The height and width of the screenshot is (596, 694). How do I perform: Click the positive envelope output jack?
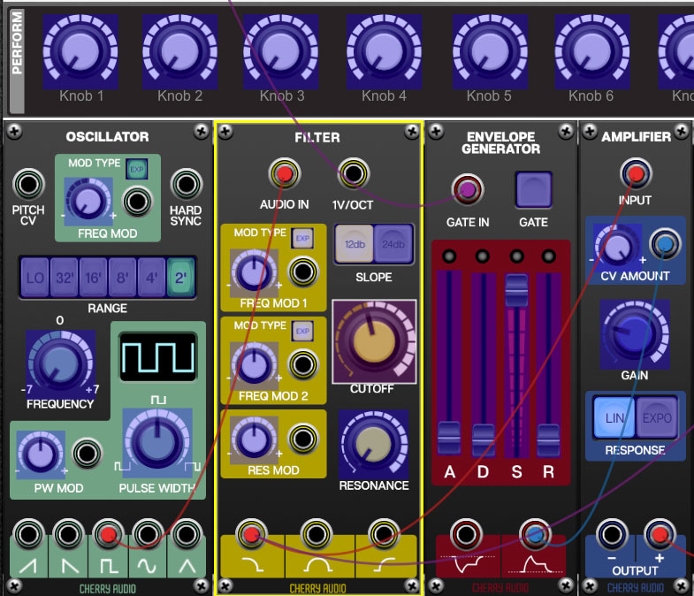pos(535,535)
